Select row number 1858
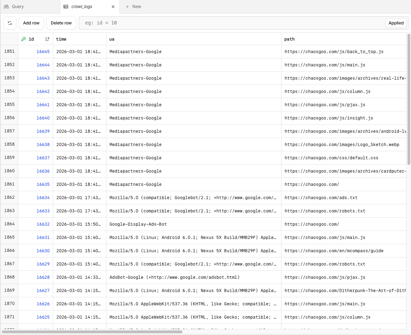The width and height of the screenshot is (411, 335). [9, 144]
